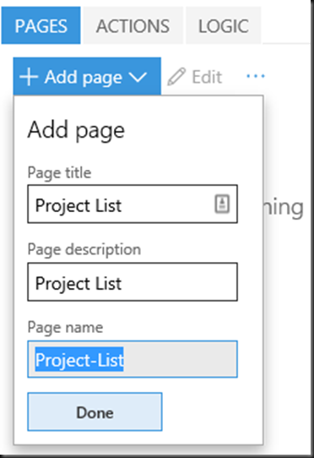Click the partially hidden text behind popup
This screenshot has height=458, width=314.
click(x=283, y=208)
